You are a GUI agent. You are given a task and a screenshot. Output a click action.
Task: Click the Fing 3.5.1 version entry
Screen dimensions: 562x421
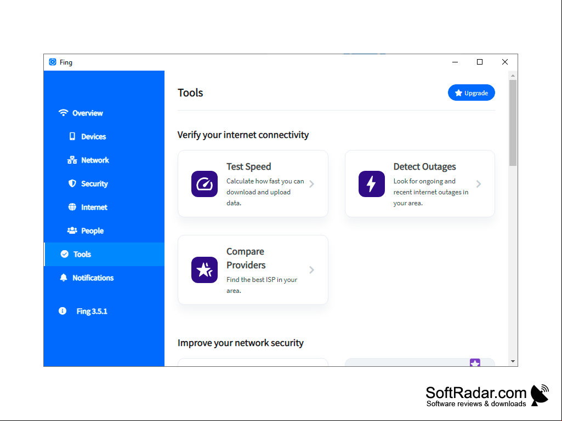point(92,311)
